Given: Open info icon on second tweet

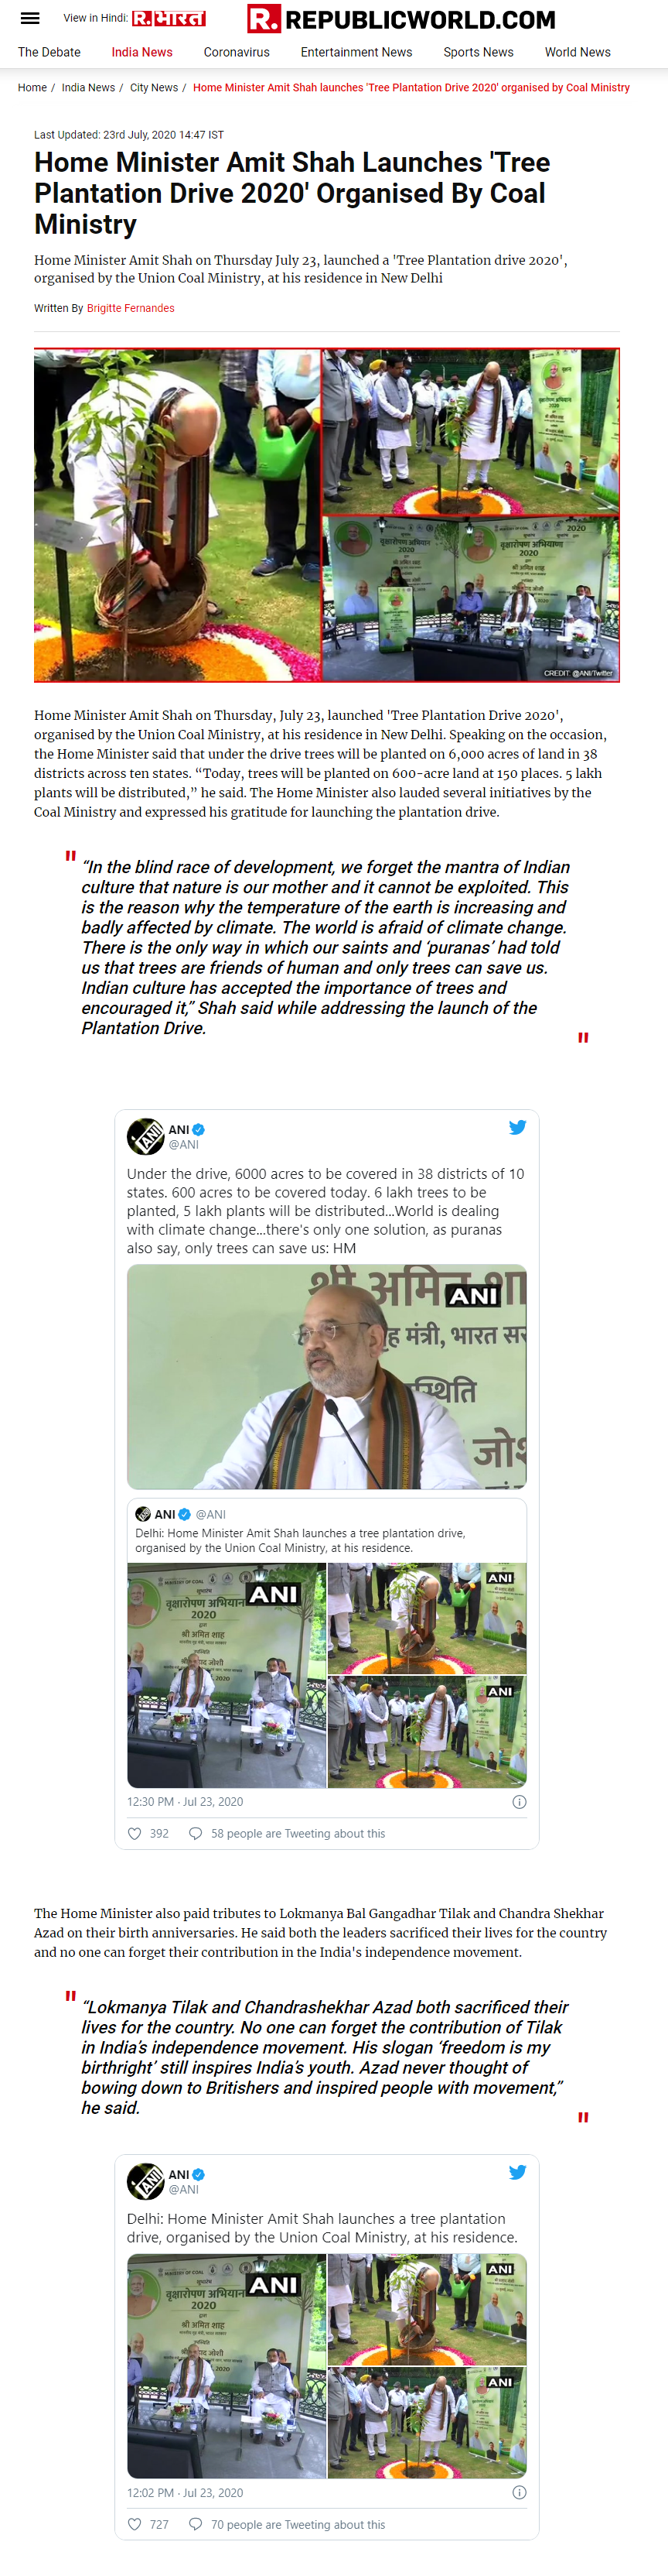Looking at the screenshot, I should (x=518, y=2493).
